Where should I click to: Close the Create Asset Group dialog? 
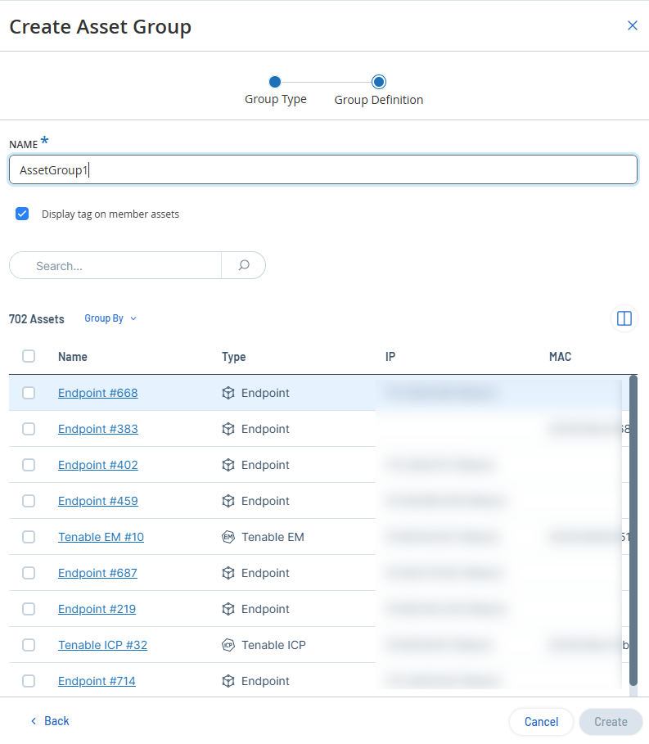pyautogui.click(x=632, y=25)
